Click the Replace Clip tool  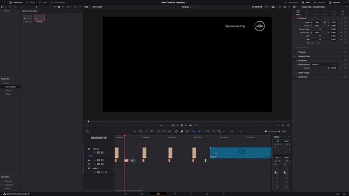click(170, 131)
